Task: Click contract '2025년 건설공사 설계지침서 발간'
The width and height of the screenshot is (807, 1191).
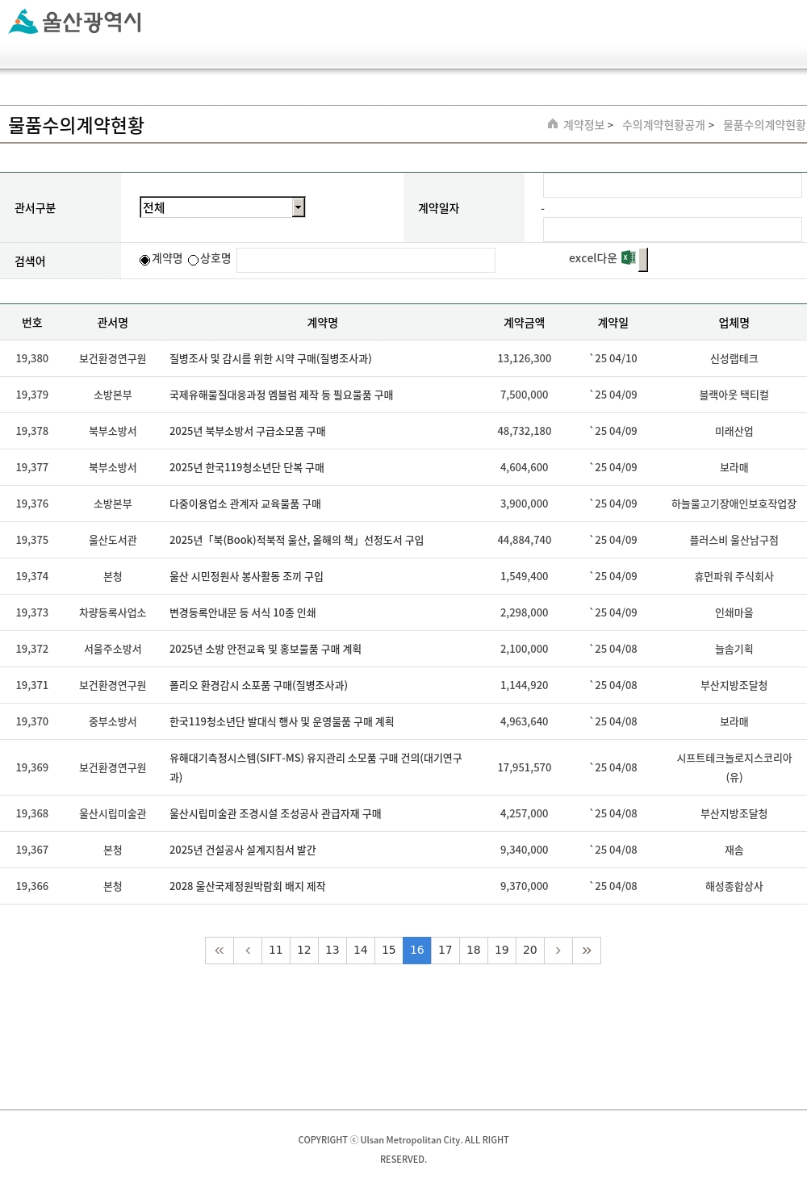Action: [x=243, y=850]
